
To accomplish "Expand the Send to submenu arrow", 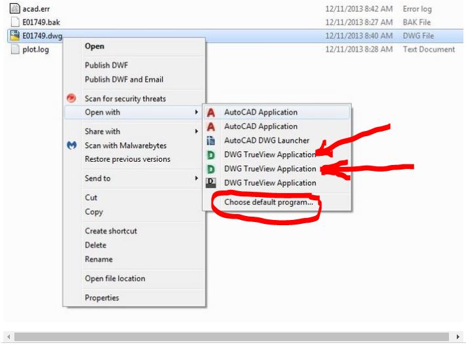I will coord(196,178).
